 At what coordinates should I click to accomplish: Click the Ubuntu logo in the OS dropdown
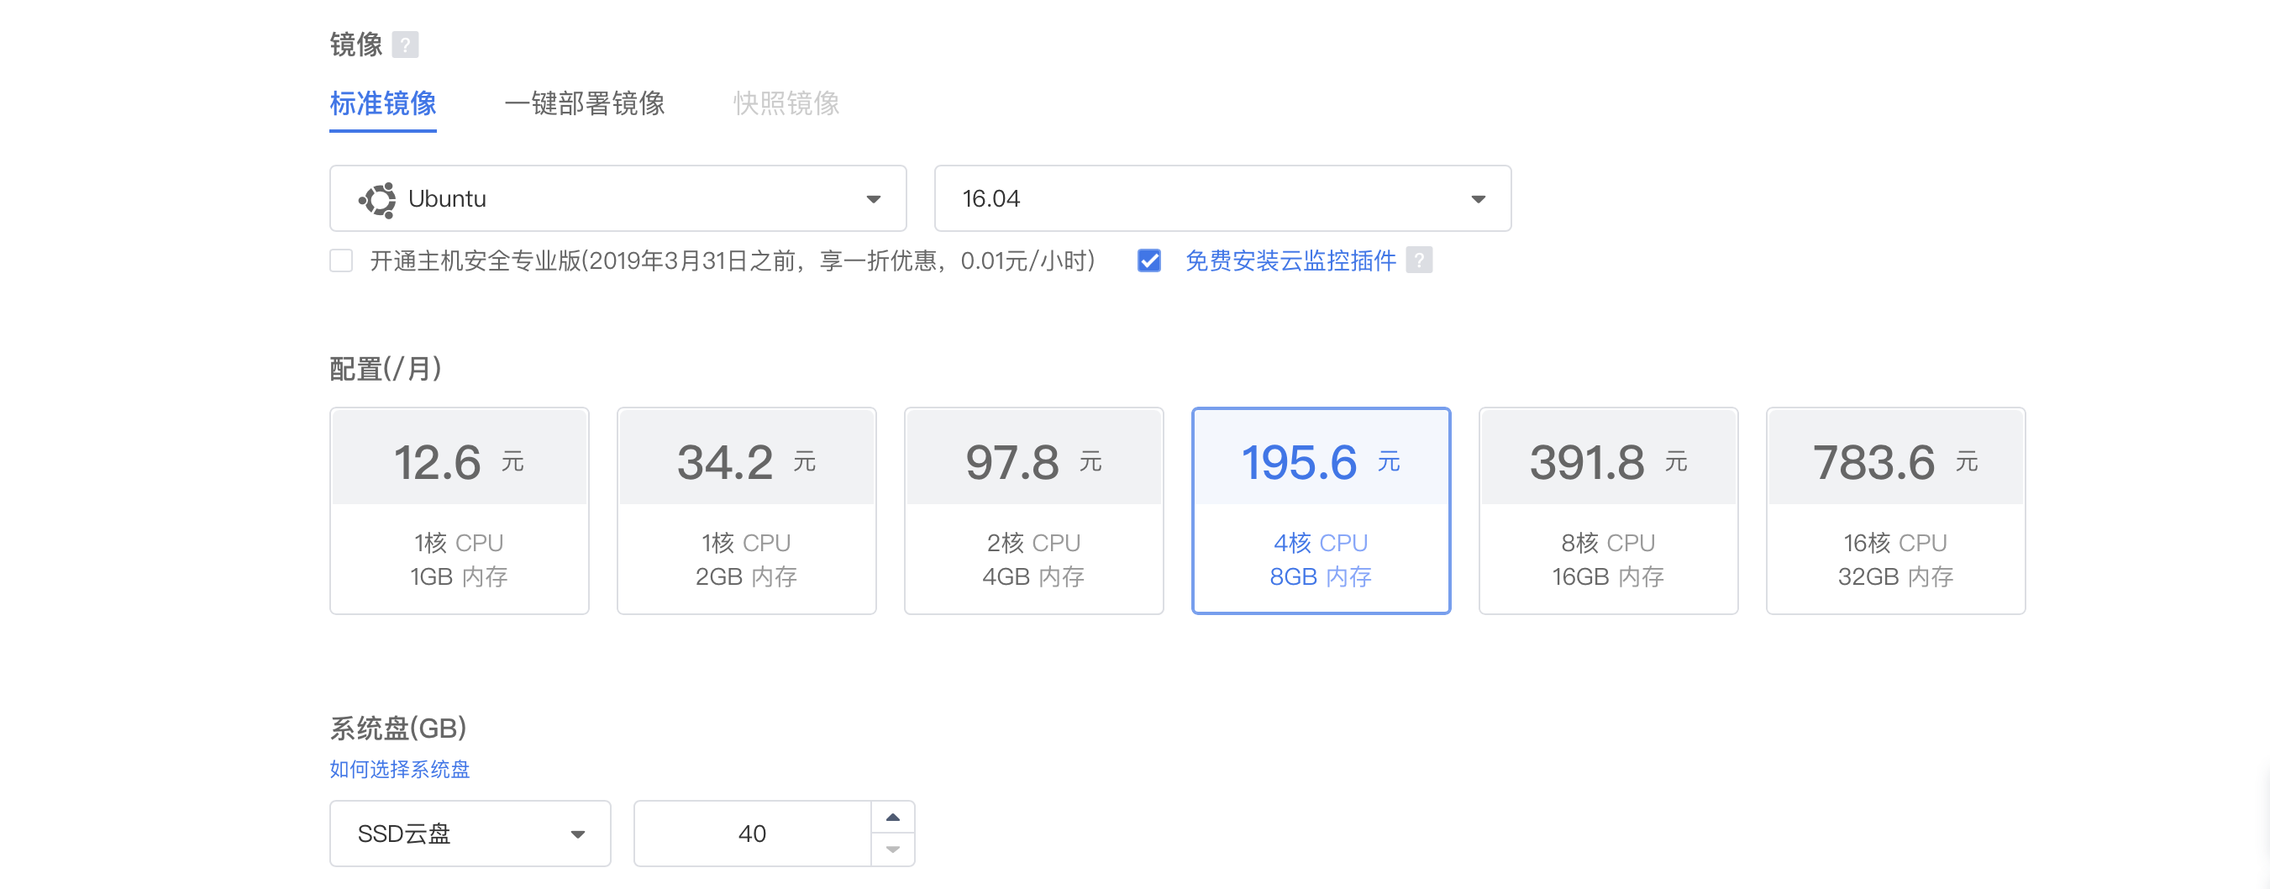point(377,199)
